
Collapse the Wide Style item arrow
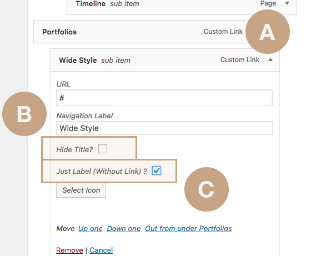270,59
